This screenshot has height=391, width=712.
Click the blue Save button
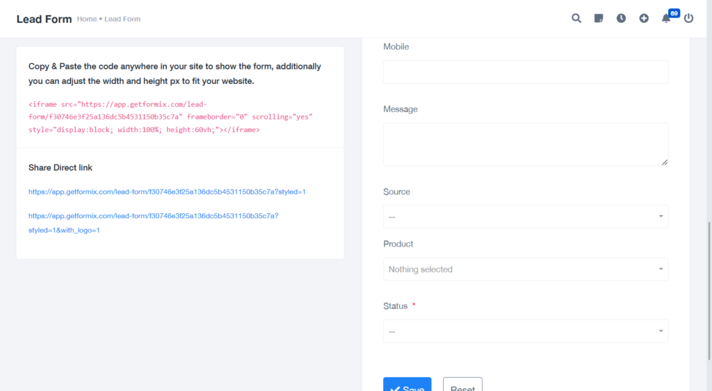(x=407, y=384)
